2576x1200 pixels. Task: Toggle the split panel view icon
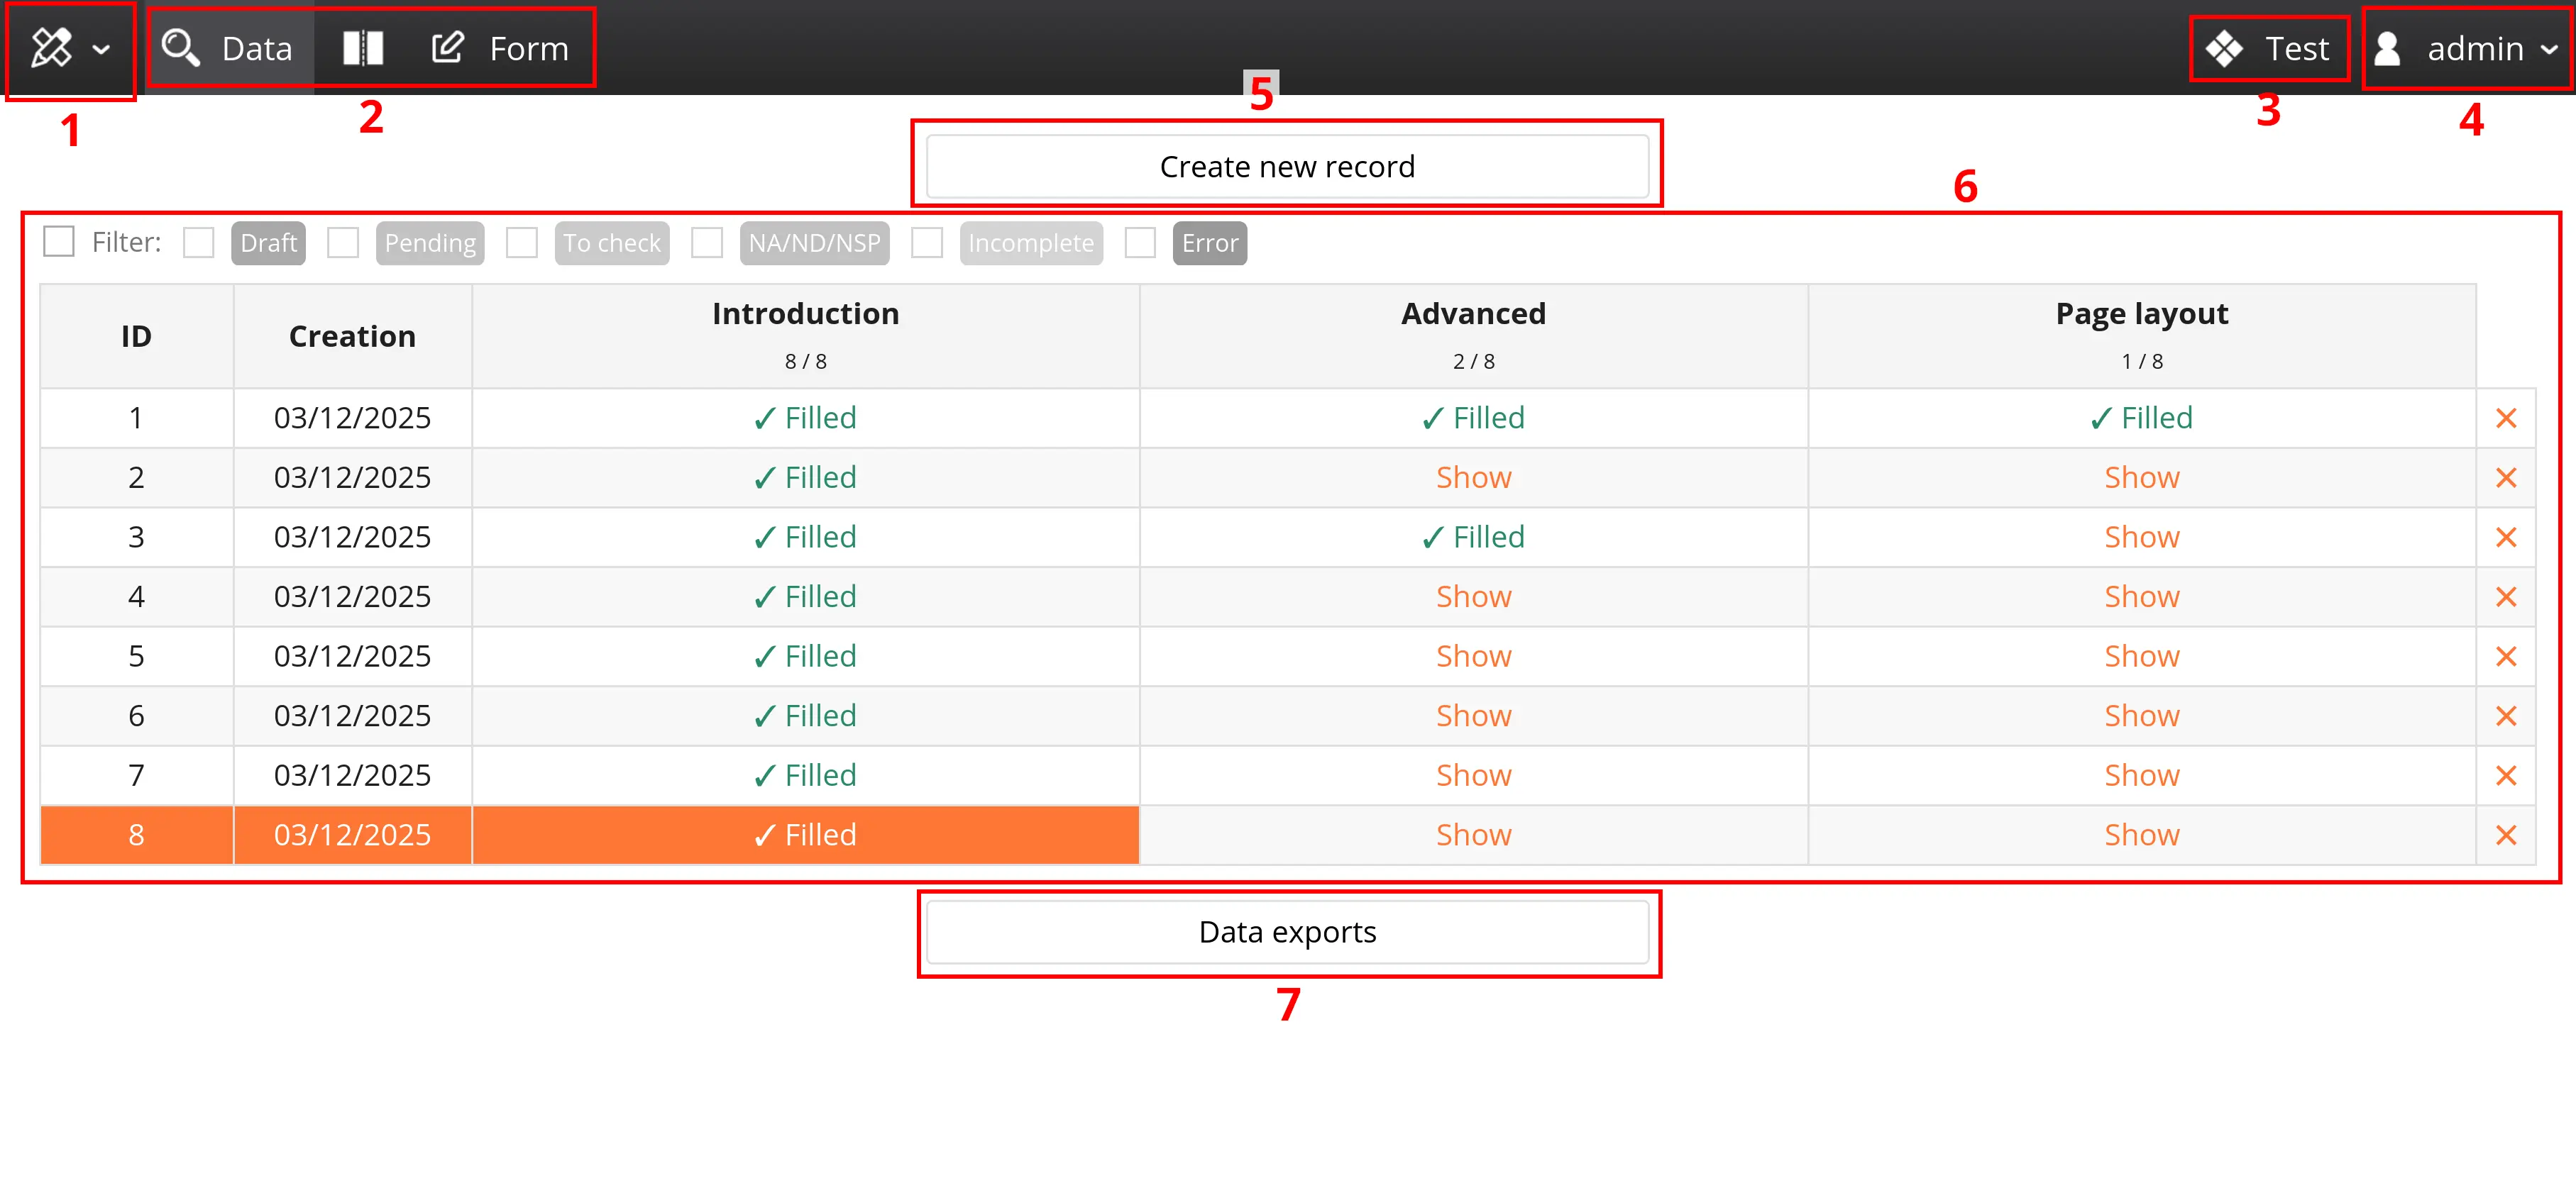pos(363,47)
